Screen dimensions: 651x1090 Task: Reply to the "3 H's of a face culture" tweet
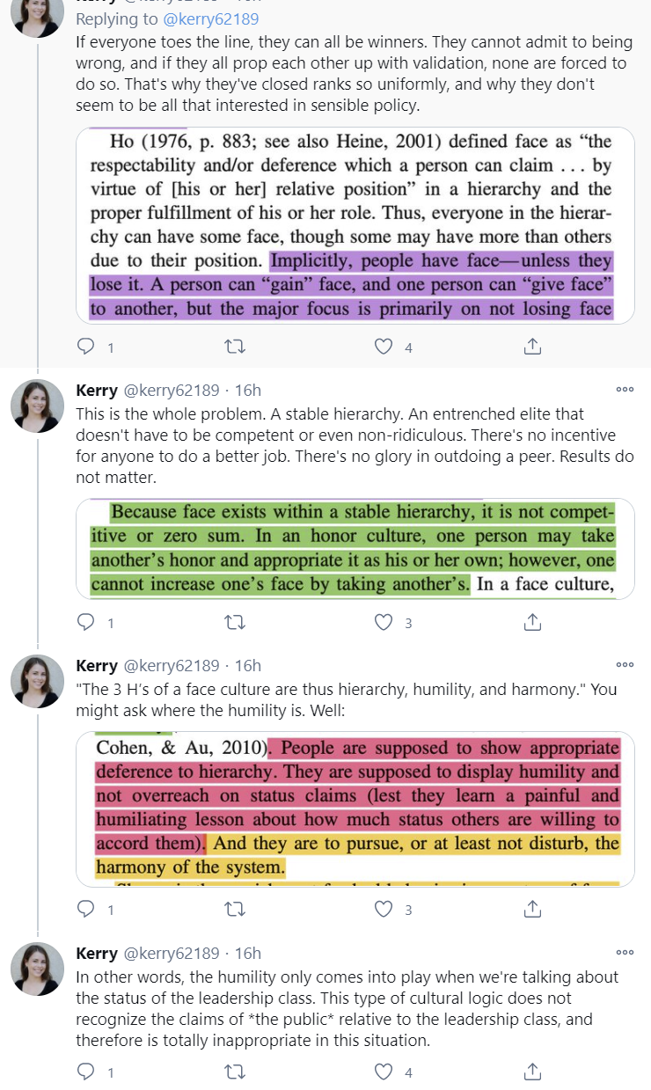coord(86,909)
